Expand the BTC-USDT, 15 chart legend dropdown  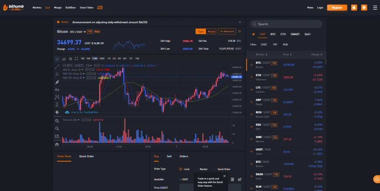(x=91, y=66)
